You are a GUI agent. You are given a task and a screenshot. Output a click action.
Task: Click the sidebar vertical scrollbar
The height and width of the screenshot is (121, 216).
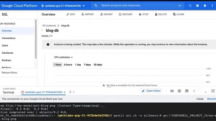click(36, 39)
